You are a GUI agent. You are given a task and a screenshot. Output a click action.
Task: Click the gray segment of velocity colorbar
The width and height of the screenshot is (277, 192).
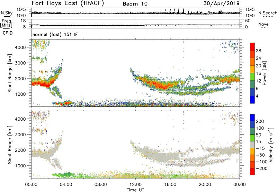[252, 145]
